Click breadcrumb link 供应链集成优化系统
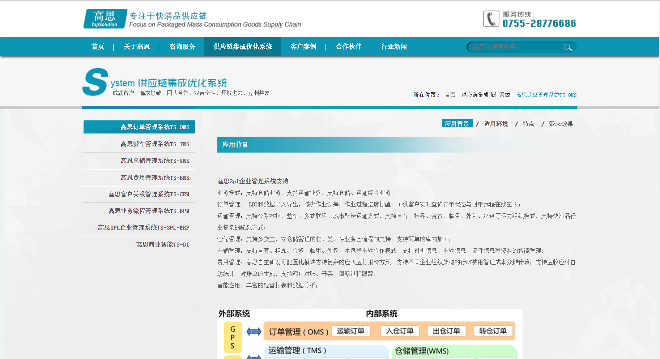660x359 pixels. [486, 95]
